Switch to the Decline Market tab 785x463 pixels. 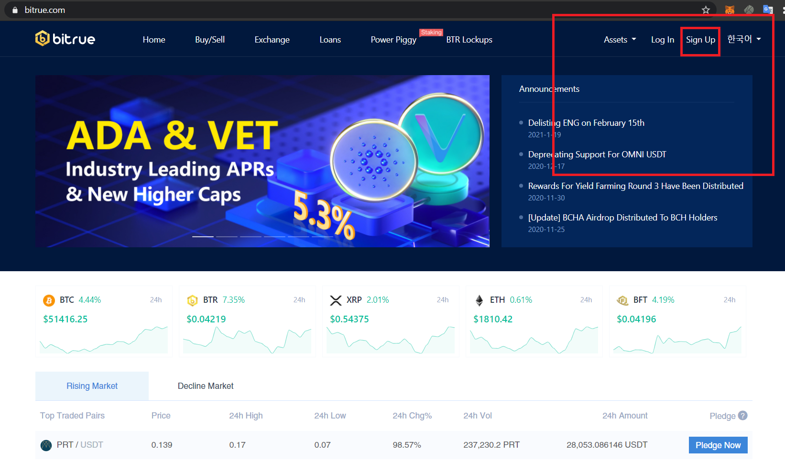tap(206, 386)
